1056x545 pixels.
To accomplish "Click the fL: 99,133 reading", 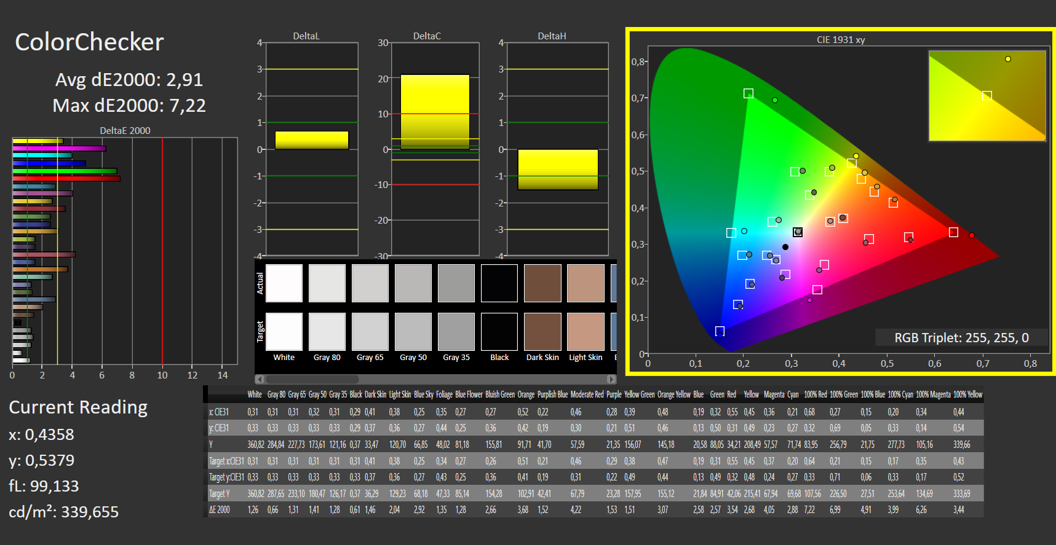I will coord(44,486).
